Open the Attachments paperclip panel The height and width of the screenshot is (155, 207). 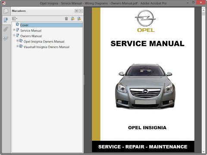(x=6, y=29)
